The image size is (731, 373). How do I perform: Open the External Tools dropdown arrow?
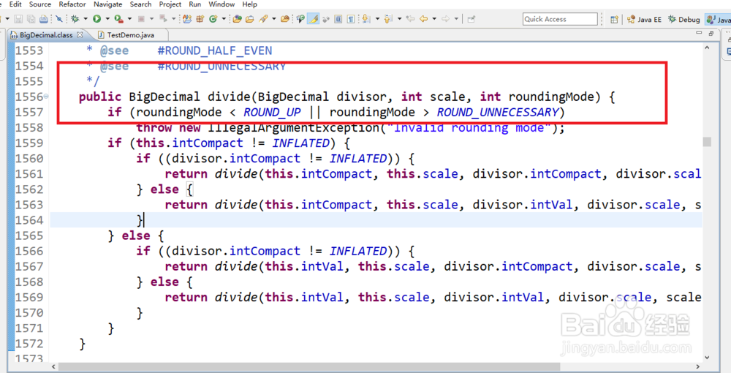(x=129, y=19)
